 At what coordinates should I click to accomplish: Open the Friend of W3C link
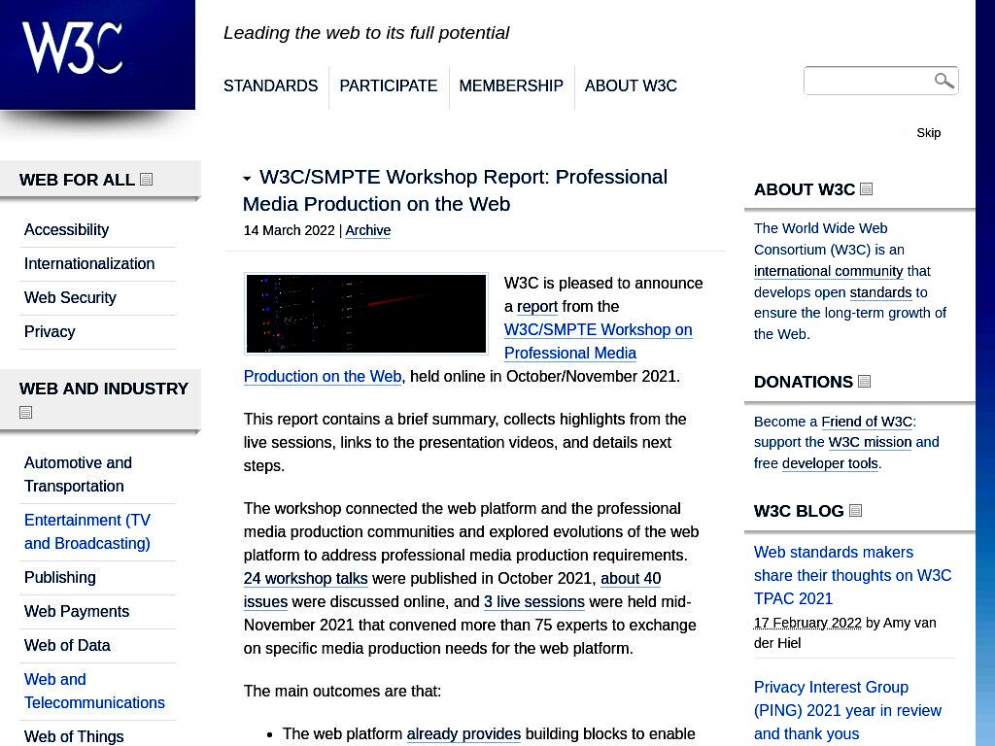pyautogui.click(x=867, y=422)
